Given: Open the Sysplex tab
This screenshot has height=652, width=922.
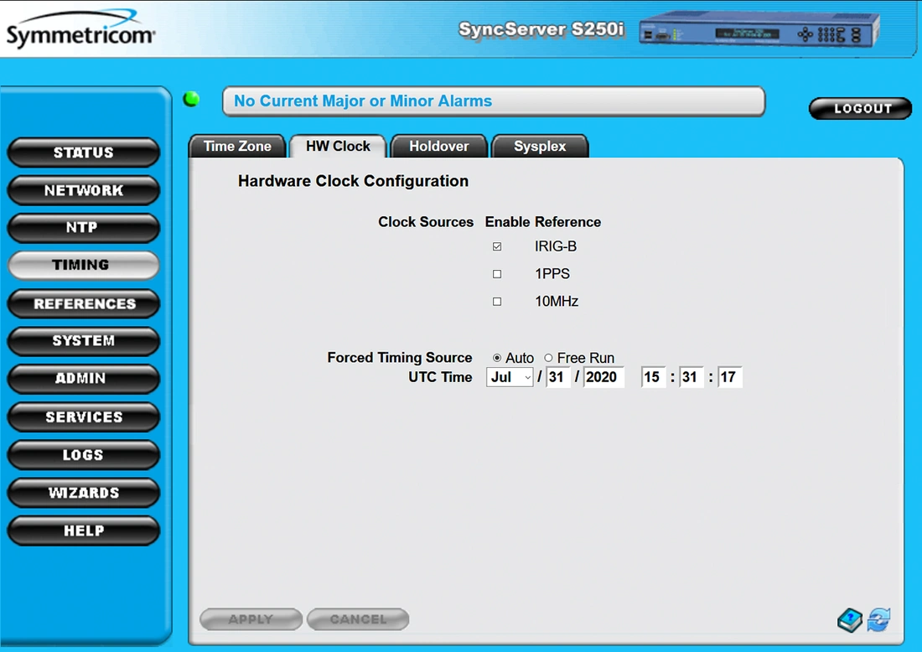Looking at the screenshot, I should coord(540,147).
